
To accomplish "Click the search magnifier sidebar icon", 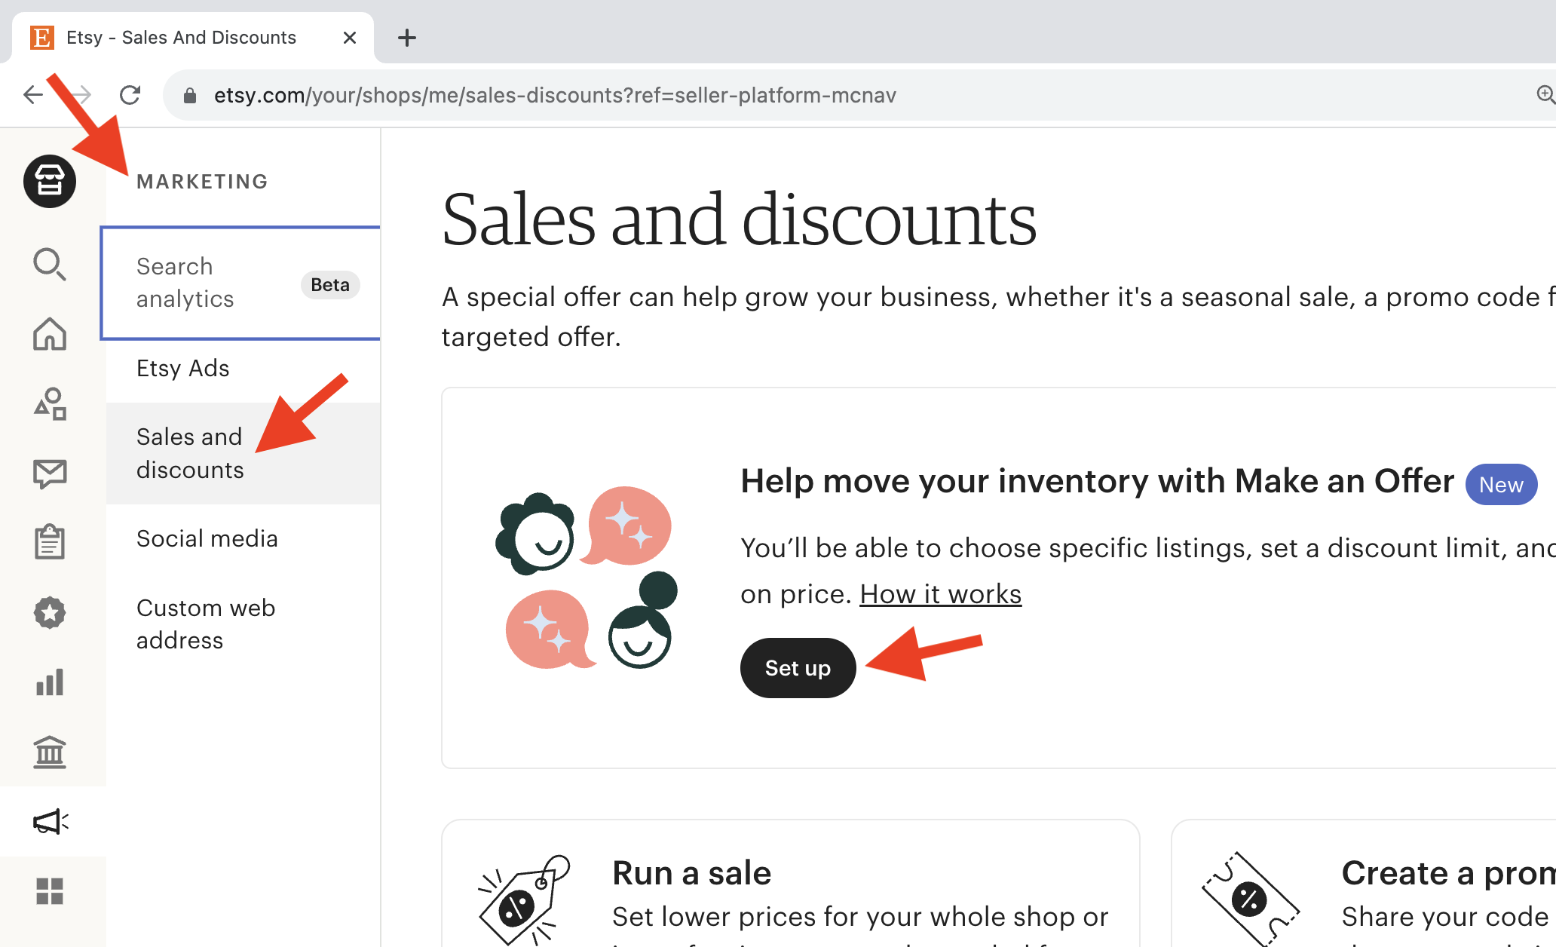I will click(x=50, y=264).
